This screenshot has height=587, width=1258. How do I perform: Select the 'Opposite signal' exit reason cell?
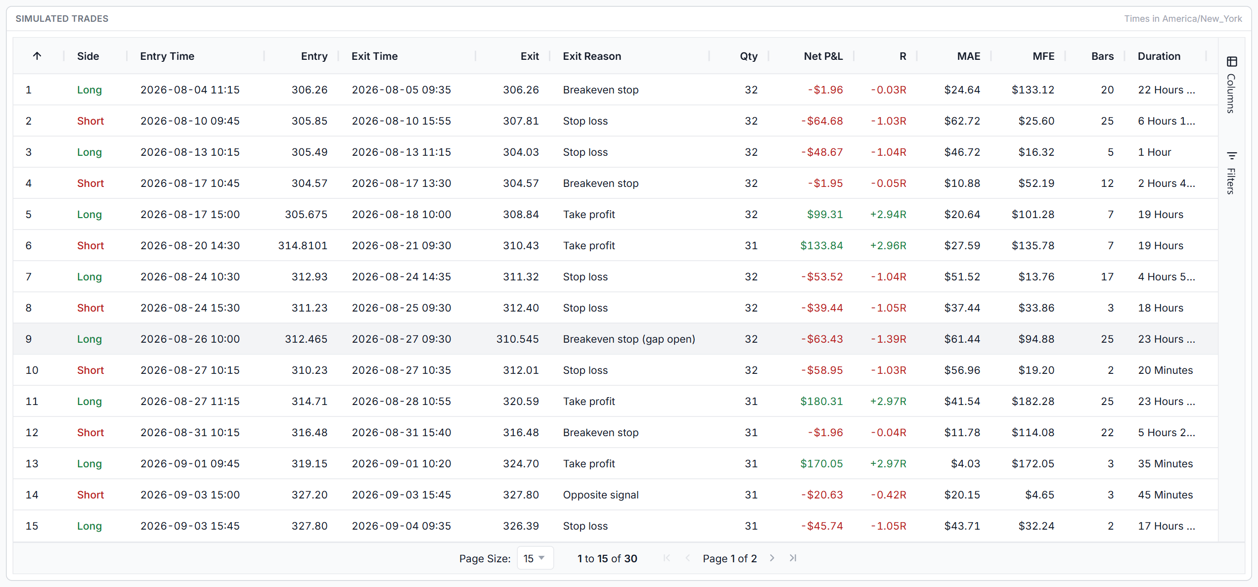click(x=601, y=495)
